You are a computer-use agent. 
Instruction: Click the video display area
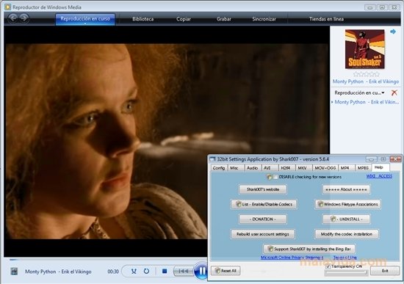[x=167, y=141]
